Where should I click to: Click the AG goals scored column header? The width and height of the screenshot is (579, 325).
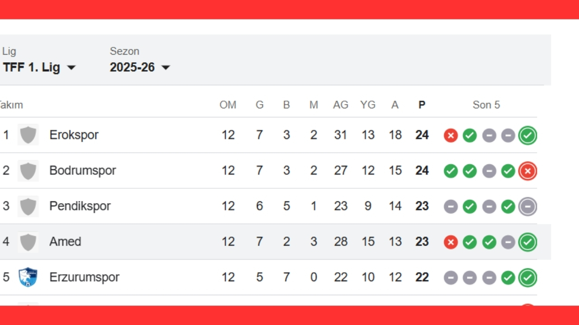coord(341,105)
